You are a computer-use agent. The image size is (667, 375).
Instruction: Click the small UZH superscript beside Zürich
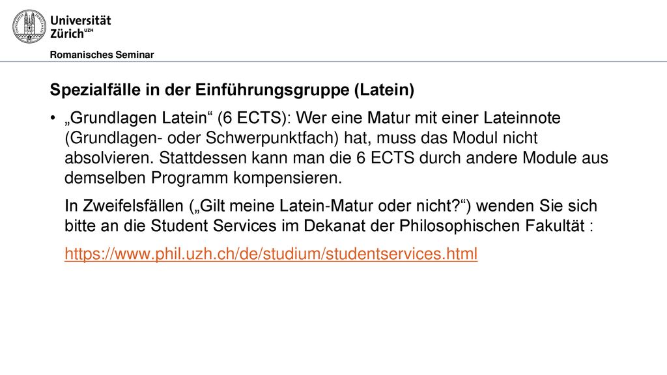coord(89,30)
